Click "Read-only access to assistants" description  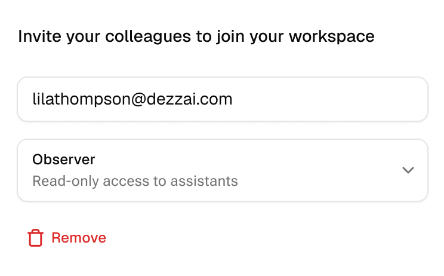tap(135, 180)
